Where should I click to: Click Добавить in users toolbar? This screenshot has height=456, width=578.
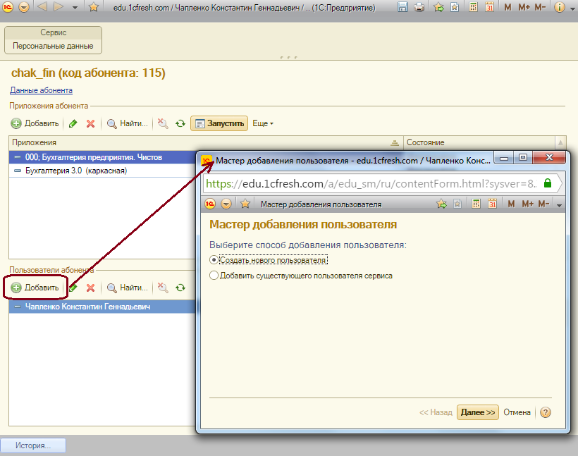pyautogui.click(x=35, y=288)
